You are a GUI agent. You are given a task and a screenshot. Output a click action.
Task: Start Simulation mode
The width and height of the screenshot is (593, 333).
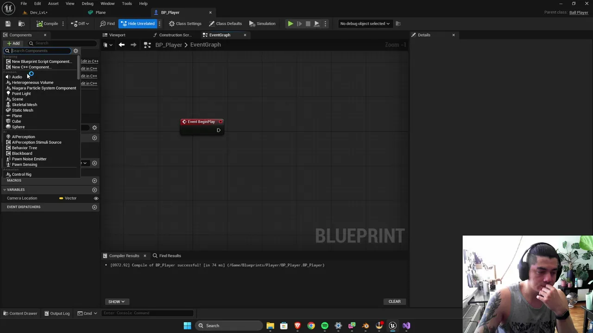262,24
